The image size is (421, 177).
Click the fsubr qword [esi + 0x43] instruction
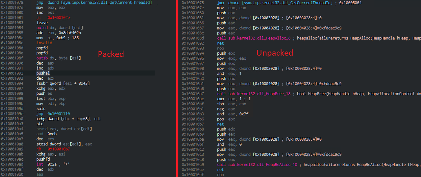click(63, 84)
